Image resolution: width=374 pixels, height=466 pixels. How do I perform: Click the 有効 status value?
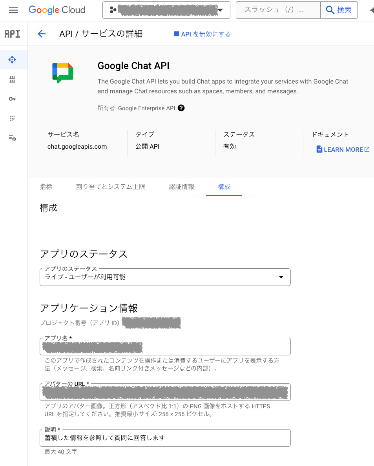click(x=230, y=147)
